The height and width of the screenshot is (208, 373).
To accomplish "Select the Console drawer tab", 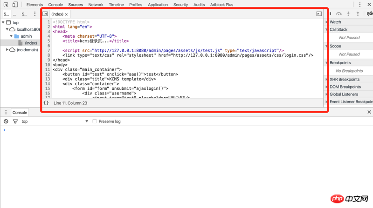I will [x=20, y=113].
